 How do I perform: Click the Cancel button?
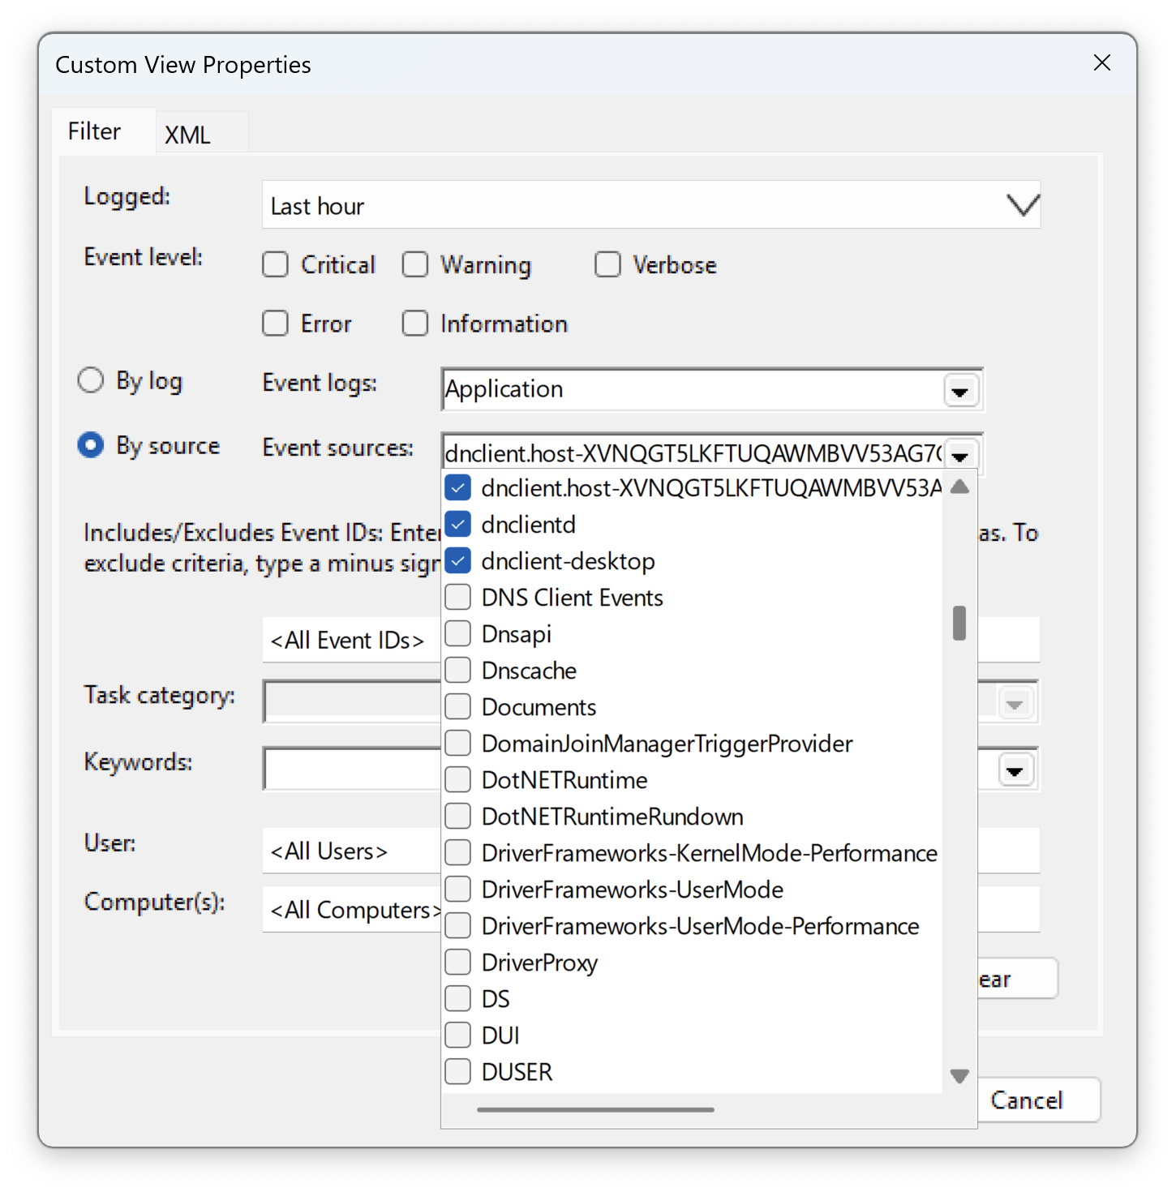(x=1027, y=1100)
